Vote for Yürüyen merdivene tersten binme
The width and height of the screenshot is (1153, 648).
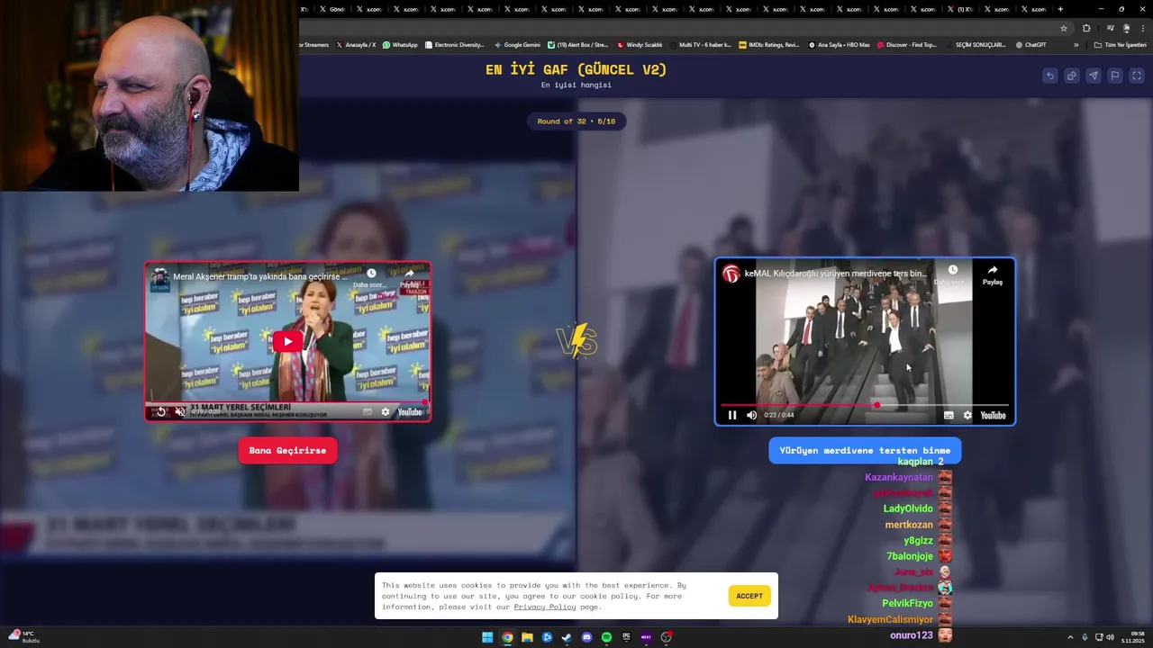[865, 450]
